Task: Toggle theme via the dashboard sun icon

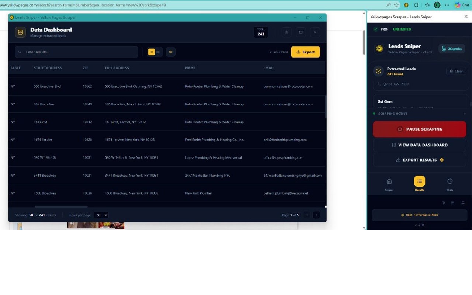Action: [287, 32]
